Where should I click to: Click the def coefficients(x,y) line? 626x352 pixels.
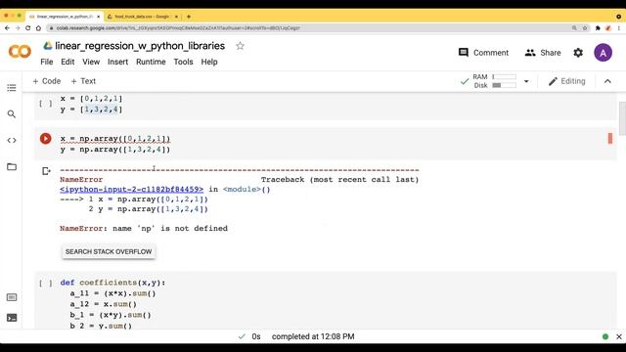point(112,283)
